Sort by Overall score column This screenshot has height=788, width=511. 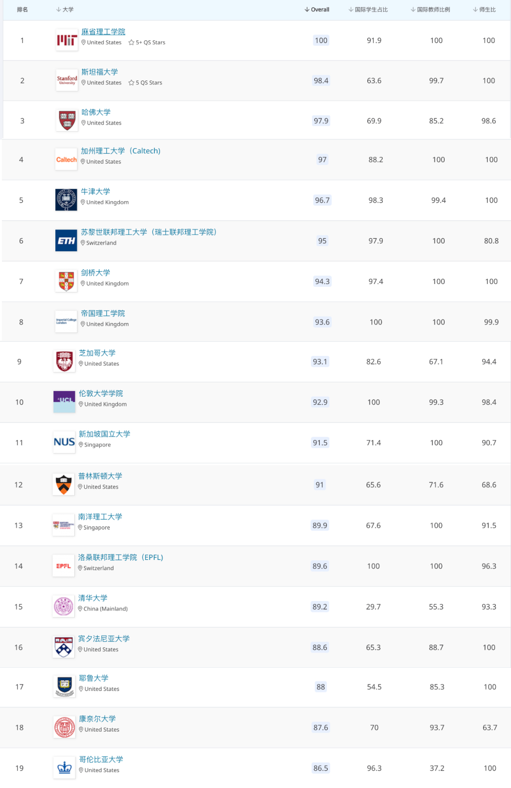click(317, 9)
